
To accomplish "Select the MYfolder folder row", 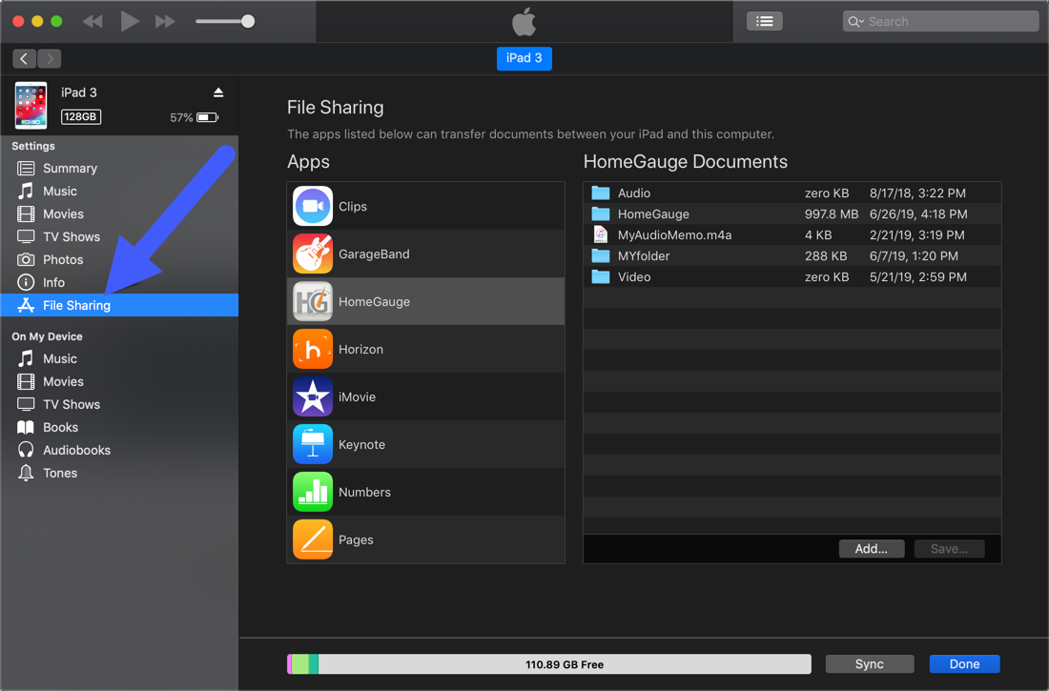I will click(792, 255).
